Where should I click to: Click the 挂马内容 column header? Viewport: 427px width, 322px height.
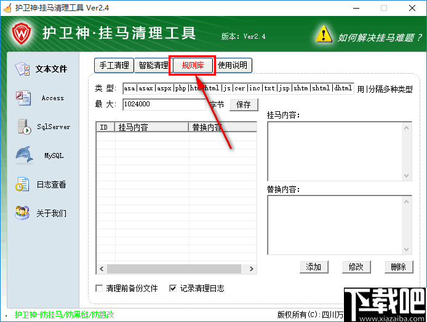pyautogui.click(x=152, y=127)
